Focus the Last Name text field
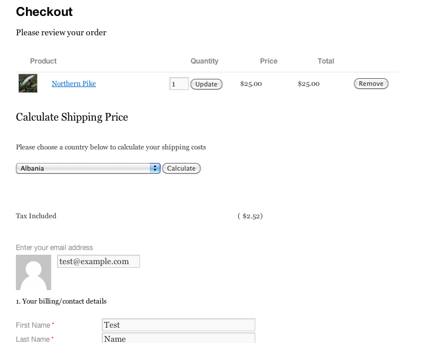This screenshot has width=423, height=343. (178, 338)
